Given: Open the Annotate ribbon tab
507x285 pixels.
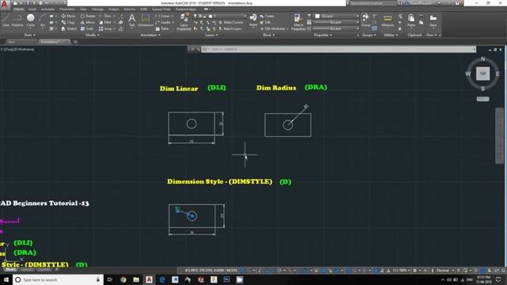Looking at the screenshot, I should point(48,9).
